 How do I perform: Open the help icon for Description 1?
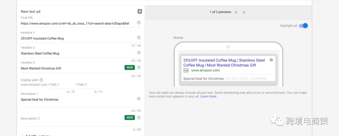139,99
